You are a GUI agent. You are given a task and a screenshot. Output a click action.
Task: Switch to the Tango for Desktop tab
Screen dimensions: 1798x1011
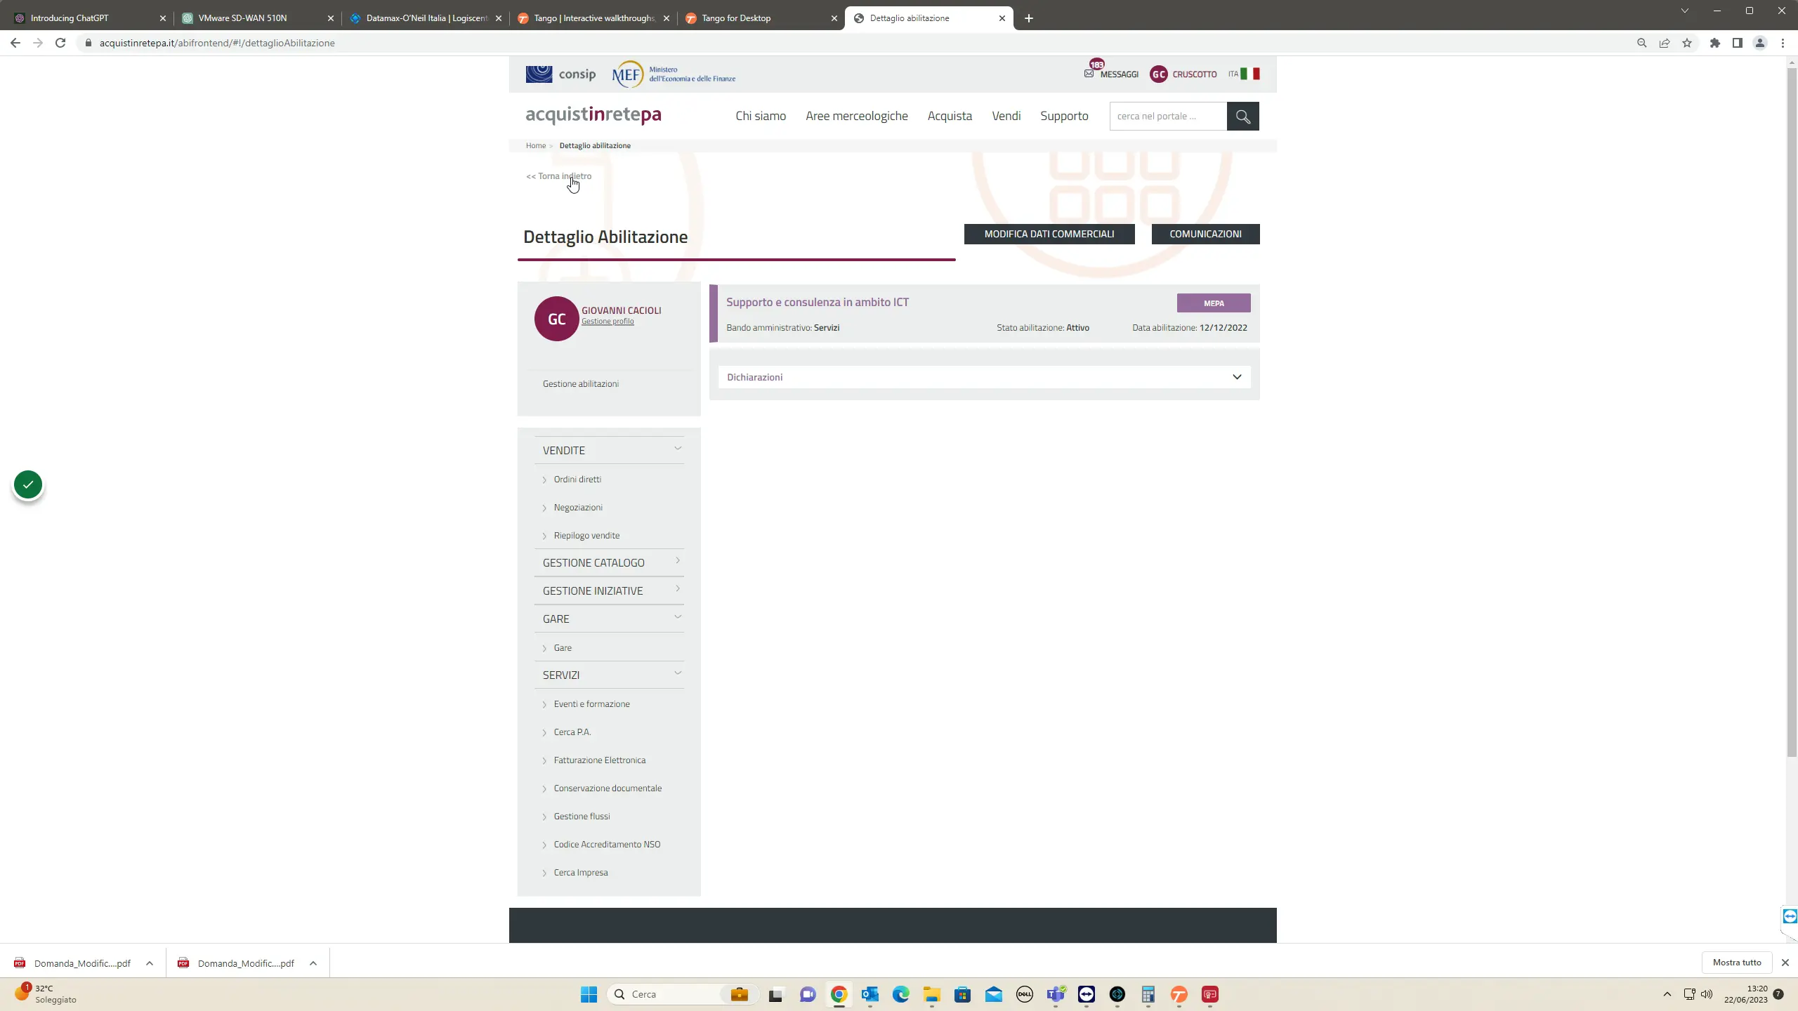click(x=761, y=18)
